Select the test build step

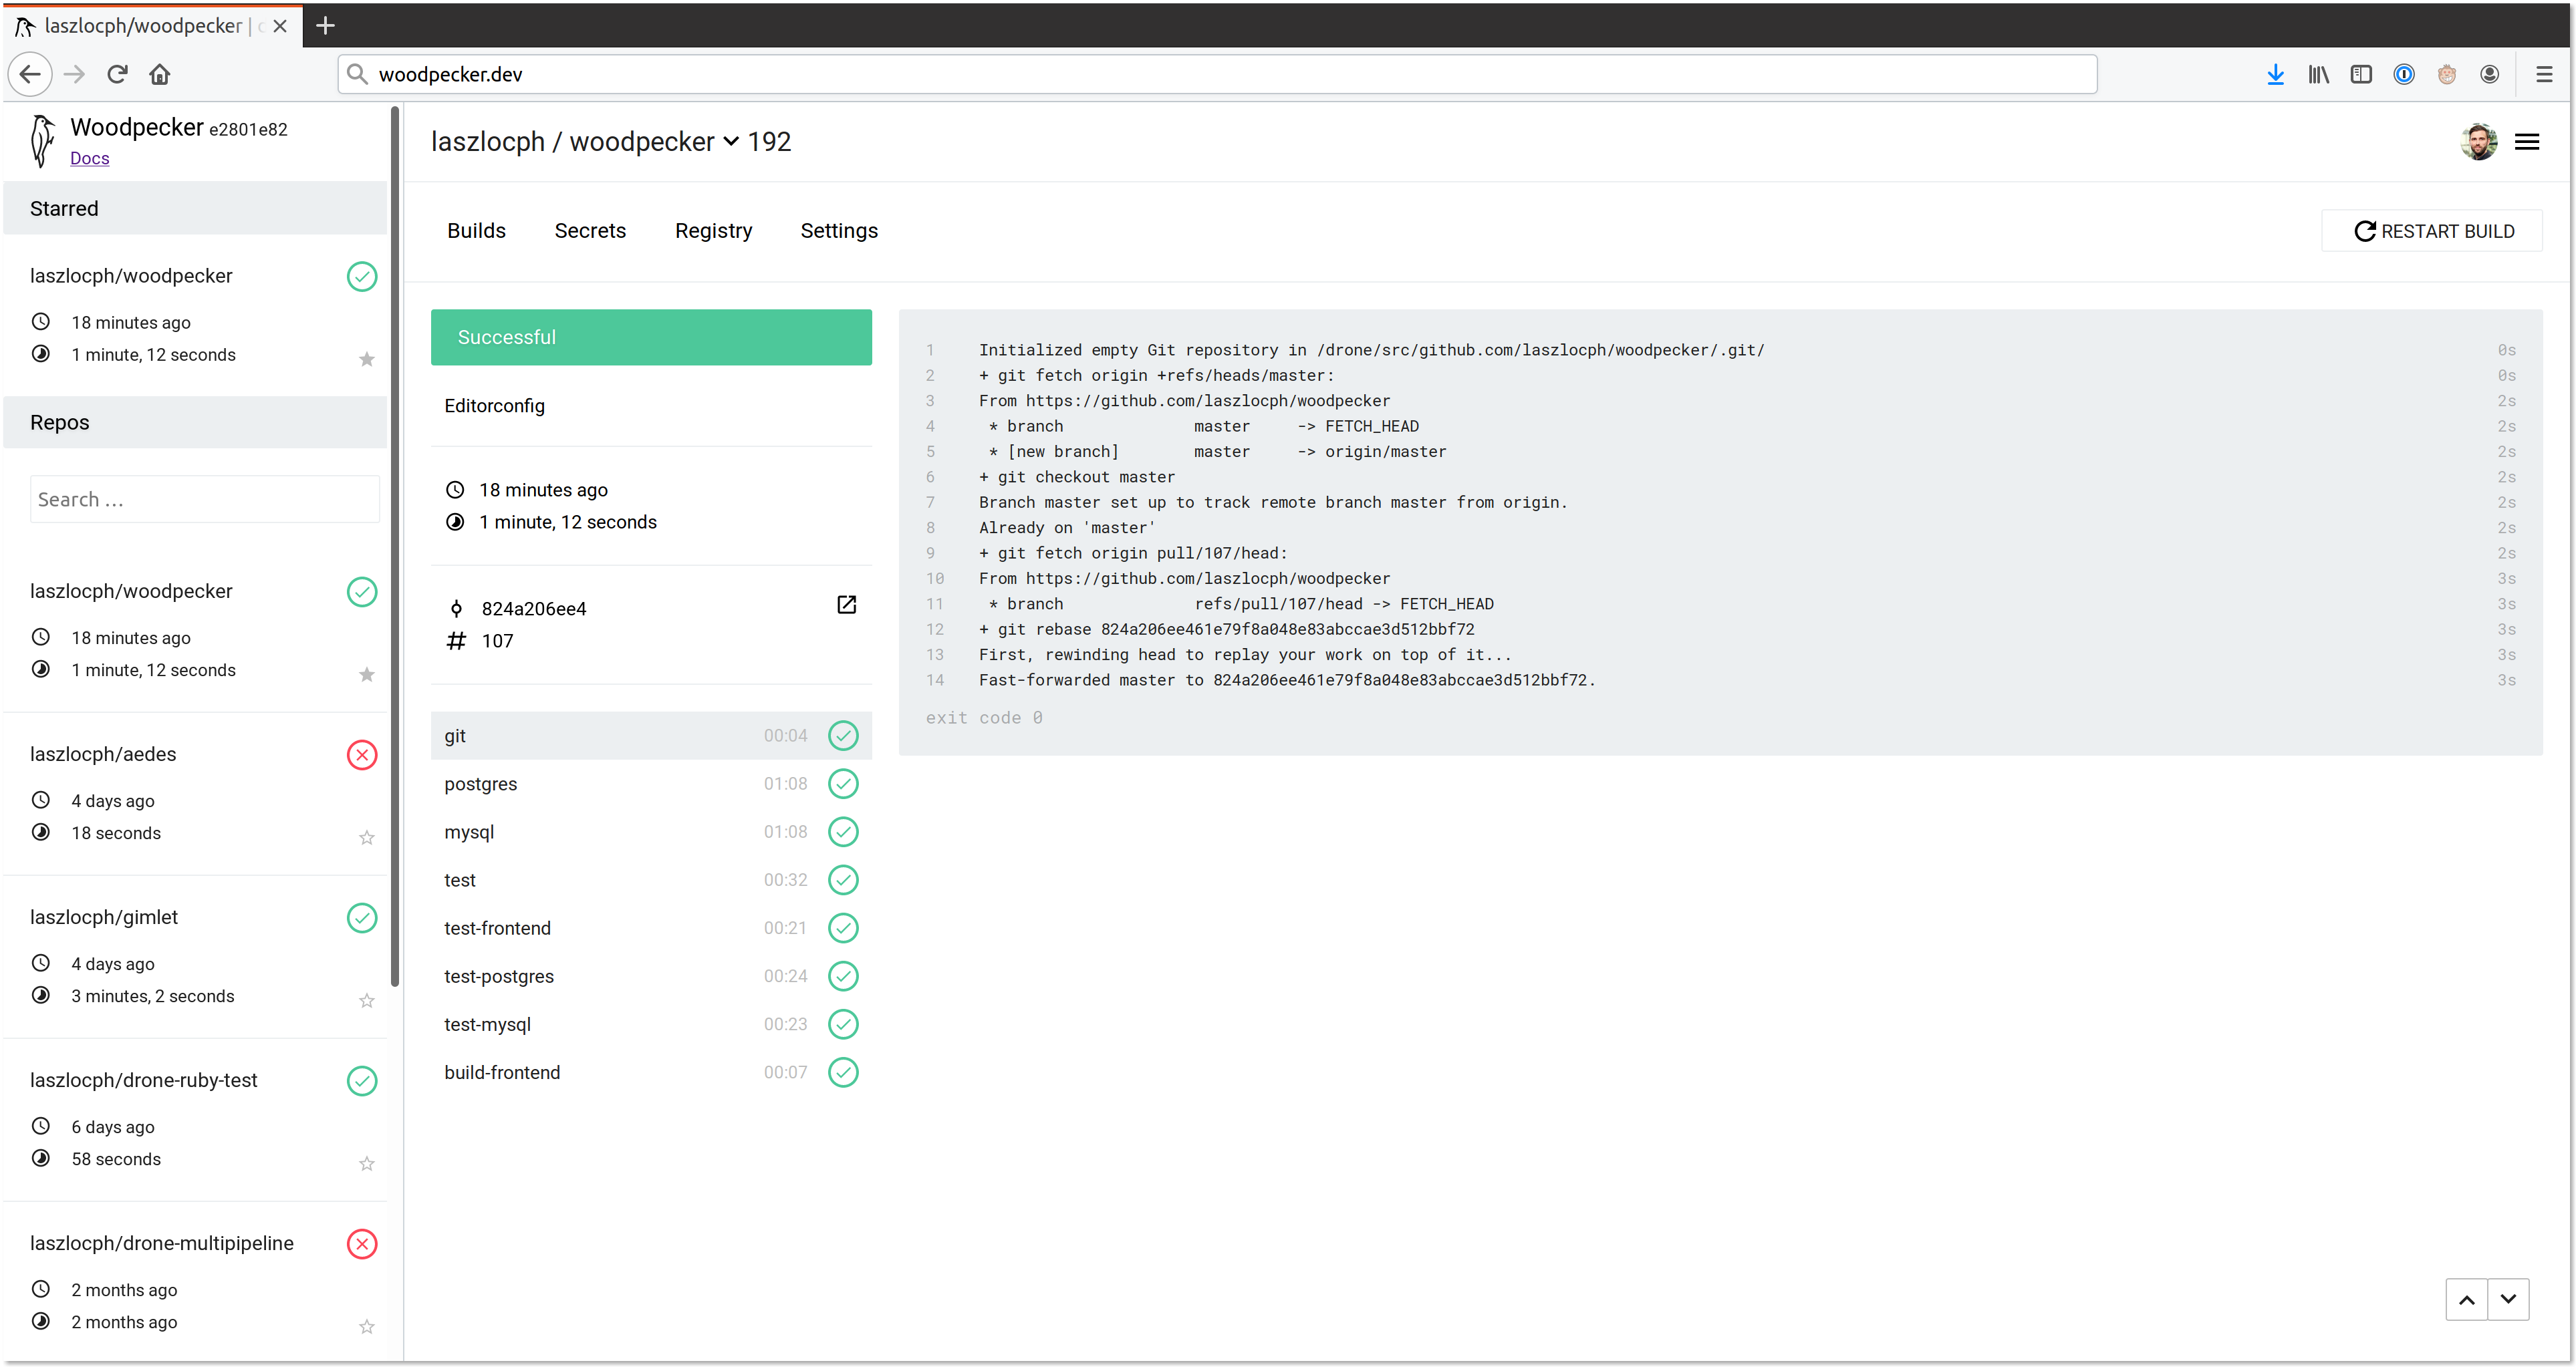[x=651, y=879]
